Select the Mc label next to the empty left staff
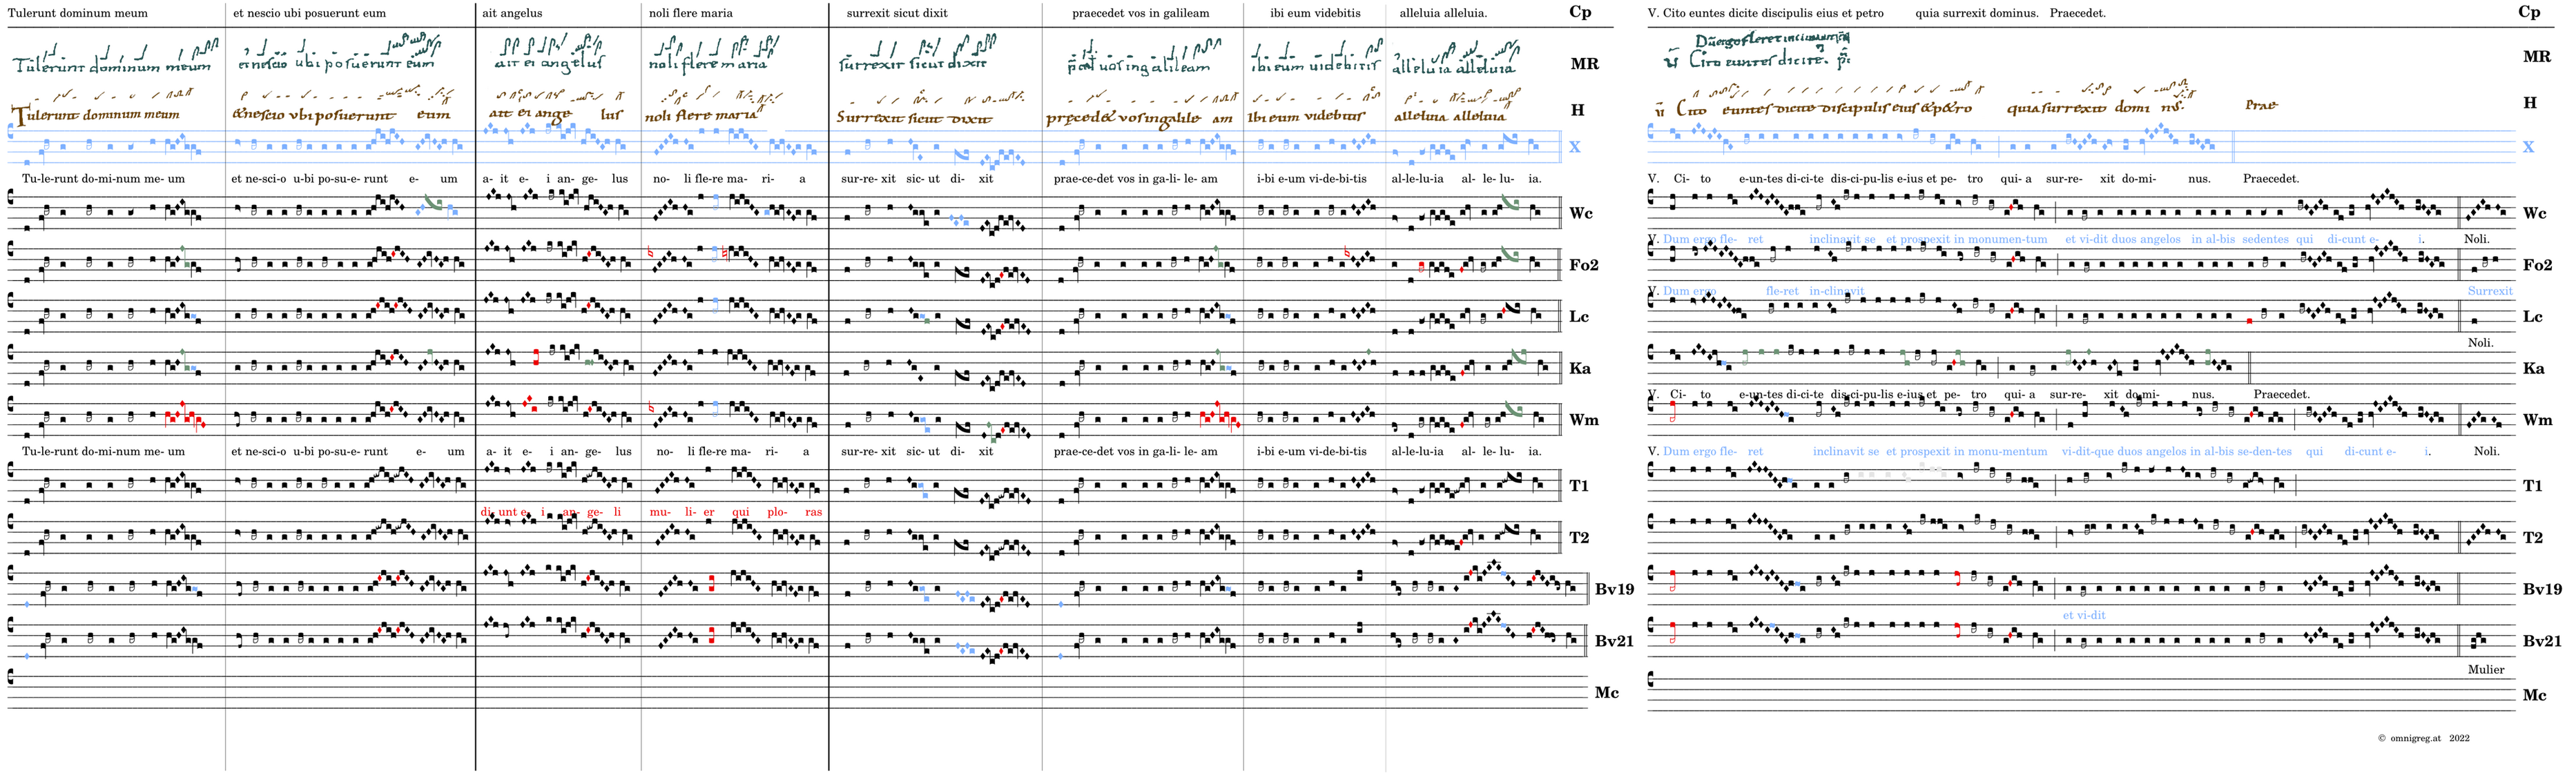This screenshot has height=773, width=2576. (1606, 693)
